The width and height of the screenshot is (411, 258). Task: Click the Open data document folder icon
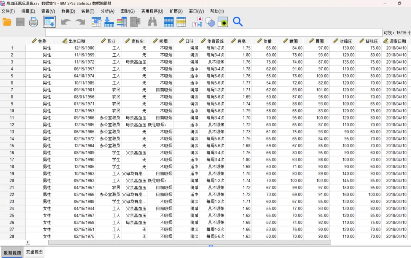click(7, 22)
